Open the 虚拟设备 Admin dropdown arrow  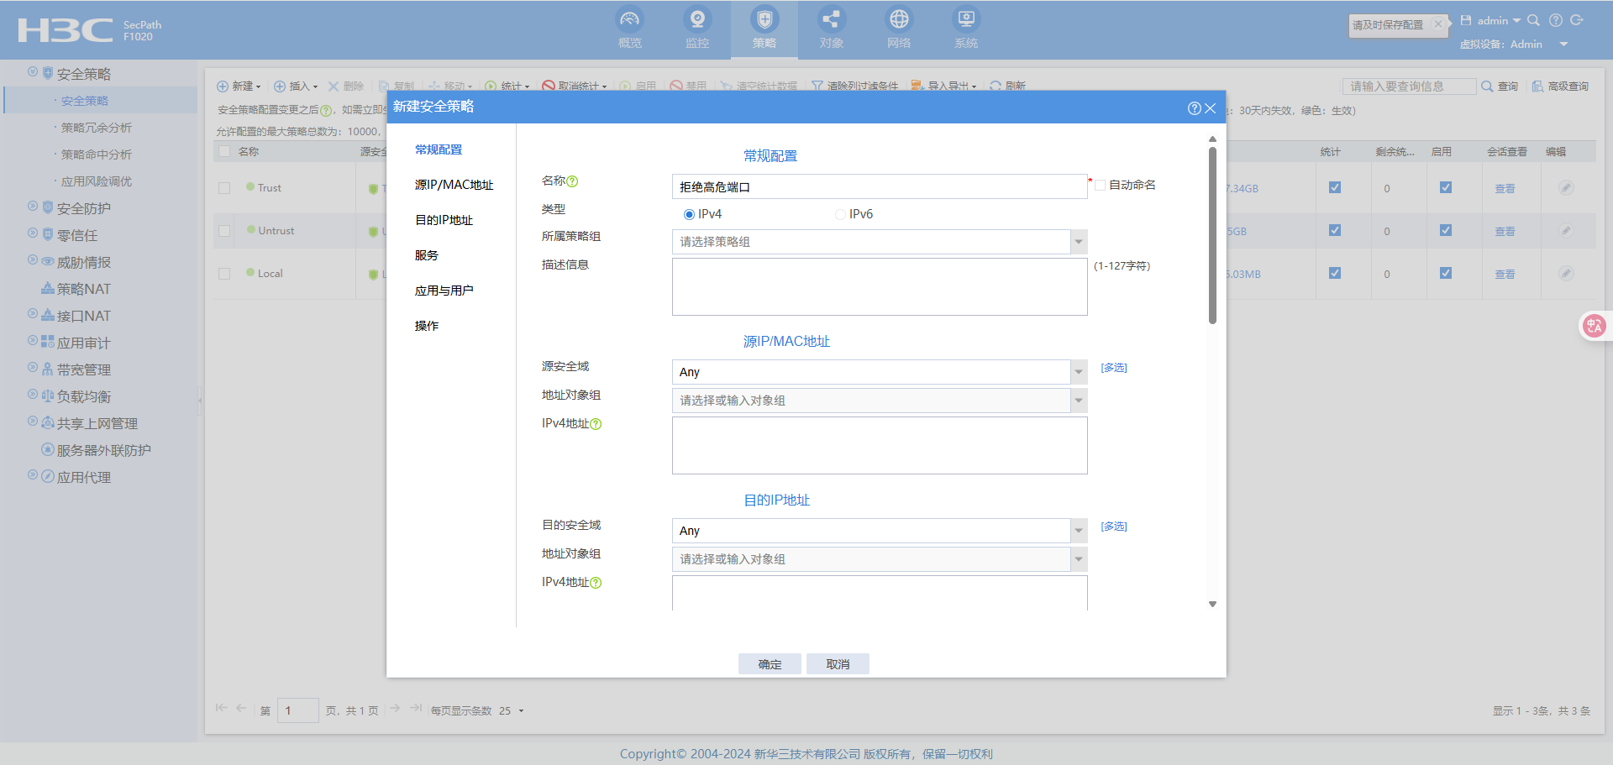1563,45
